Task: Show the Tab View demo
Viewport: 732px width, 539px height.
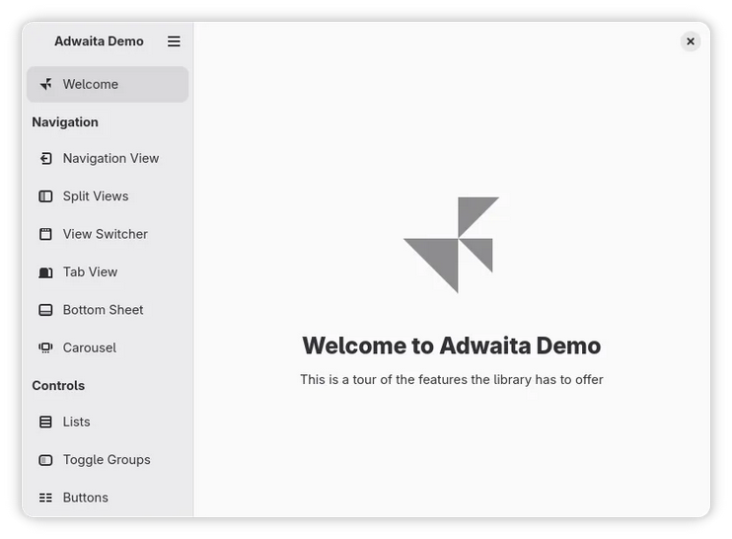Action: click(x=90, y=272)
